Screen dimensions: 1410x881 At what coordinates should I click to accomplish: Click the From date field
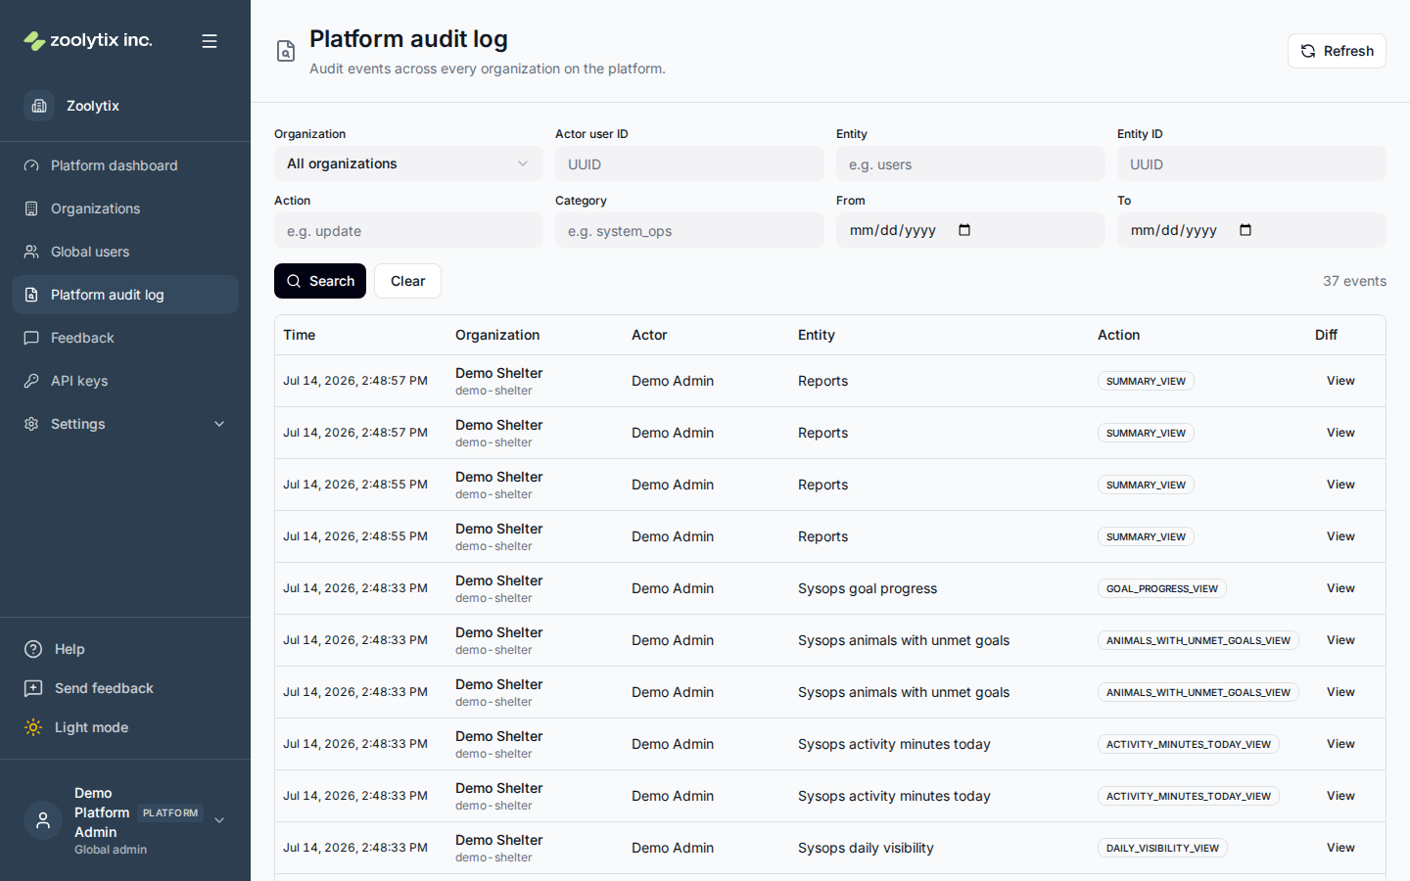point(970,230)
